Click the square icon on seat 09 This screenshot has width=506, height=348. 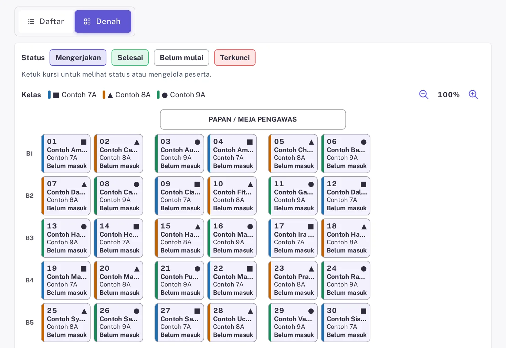(x=197, y=184)
